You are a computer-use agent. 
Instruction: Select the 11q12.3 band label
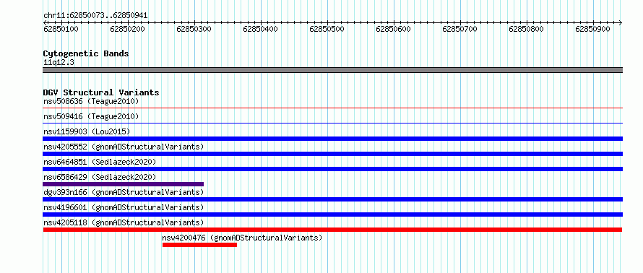[x=59, y=63]
